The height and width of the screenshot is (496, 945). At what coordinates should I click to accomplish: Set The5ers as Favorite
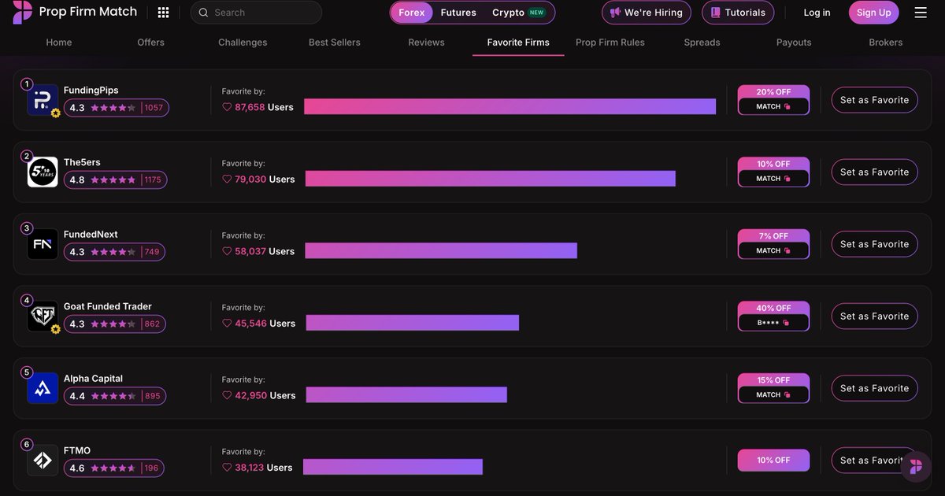[874, 172]
